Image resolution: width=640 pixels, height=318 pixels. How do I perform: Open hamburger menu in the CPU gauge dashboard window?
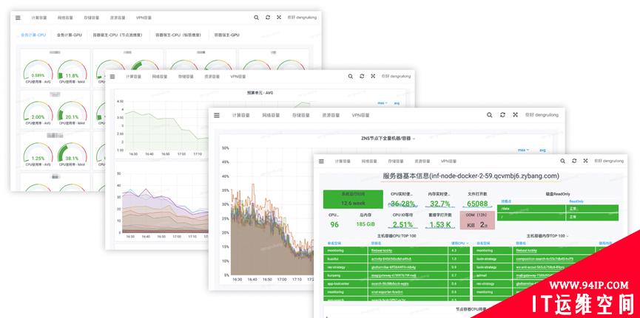[x=18, y=18]
